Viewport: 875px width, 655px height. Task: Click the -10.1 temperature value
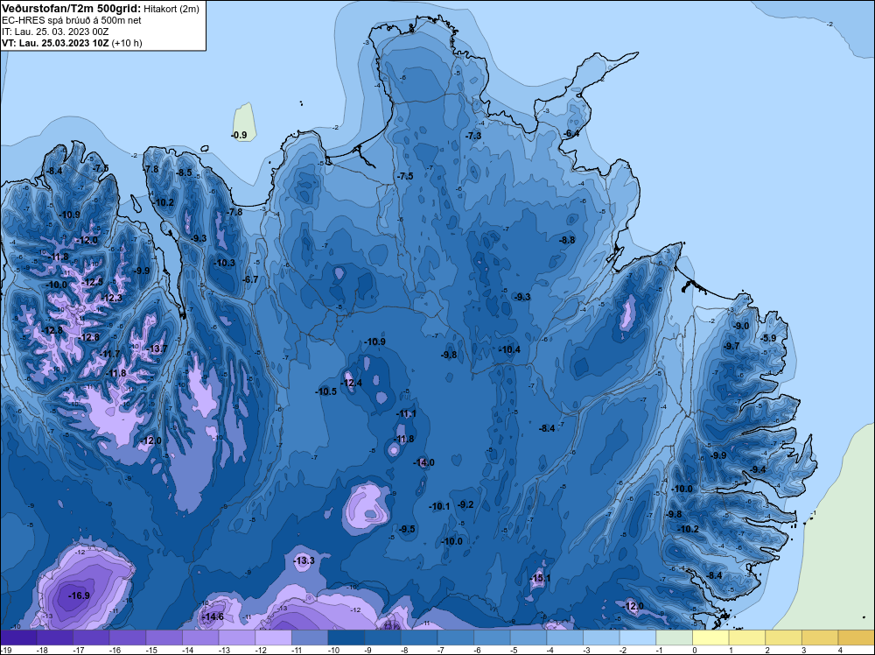[x=439, y=506]
